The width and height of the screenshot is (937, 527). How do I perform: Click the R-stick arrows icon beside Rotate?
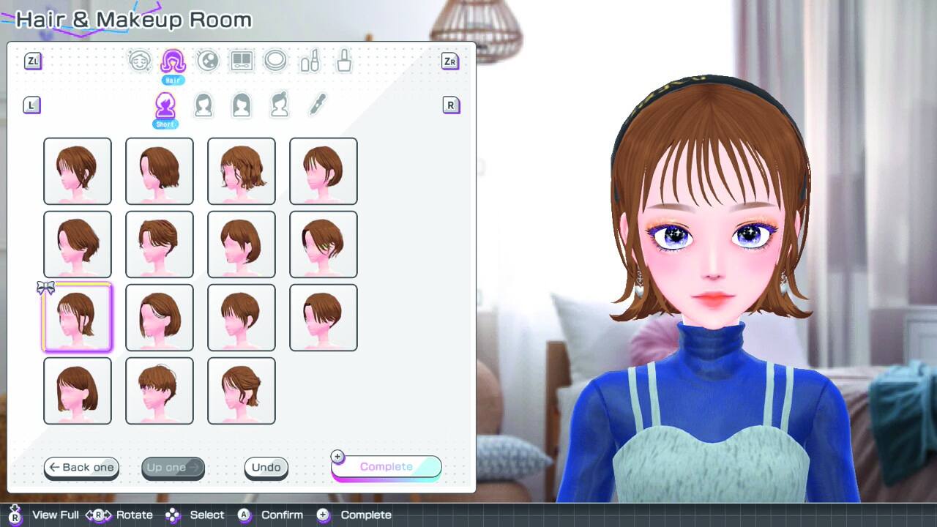tap(99, 515)
